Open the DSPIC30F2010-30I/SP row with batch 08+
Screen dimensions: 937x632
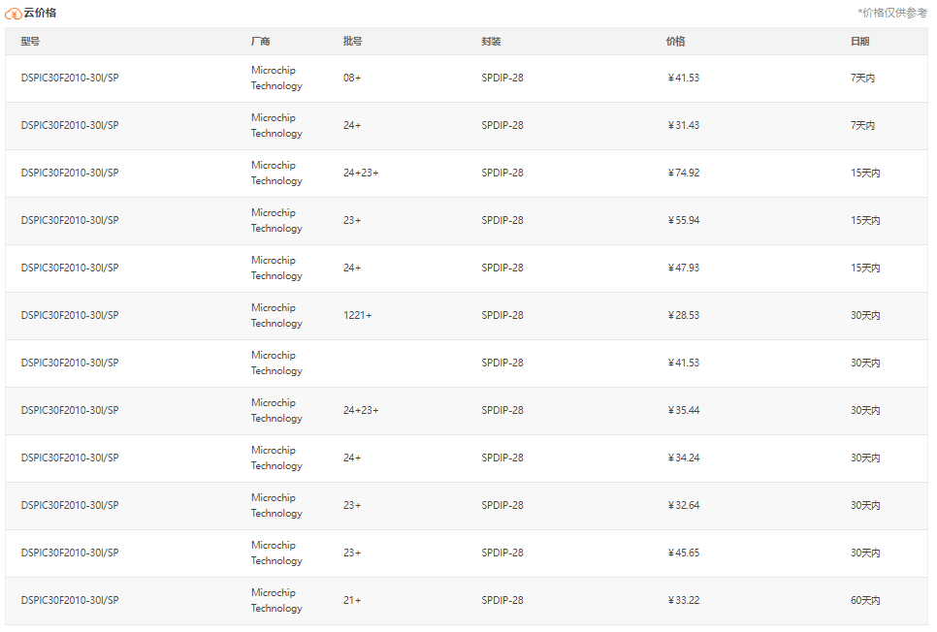click(x=467, y=79)
